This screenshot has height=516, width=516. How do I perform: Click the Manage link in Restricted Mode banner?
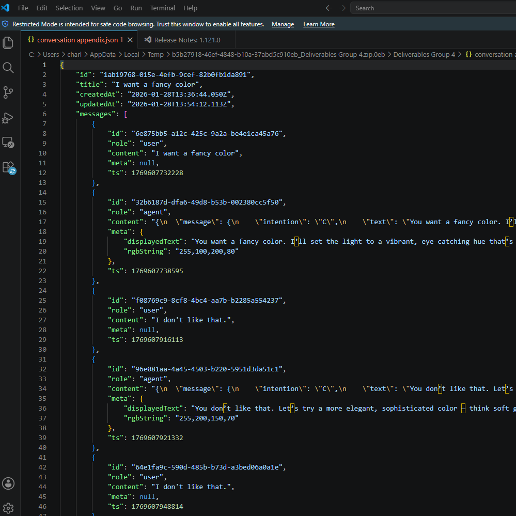tap(283, 24)
